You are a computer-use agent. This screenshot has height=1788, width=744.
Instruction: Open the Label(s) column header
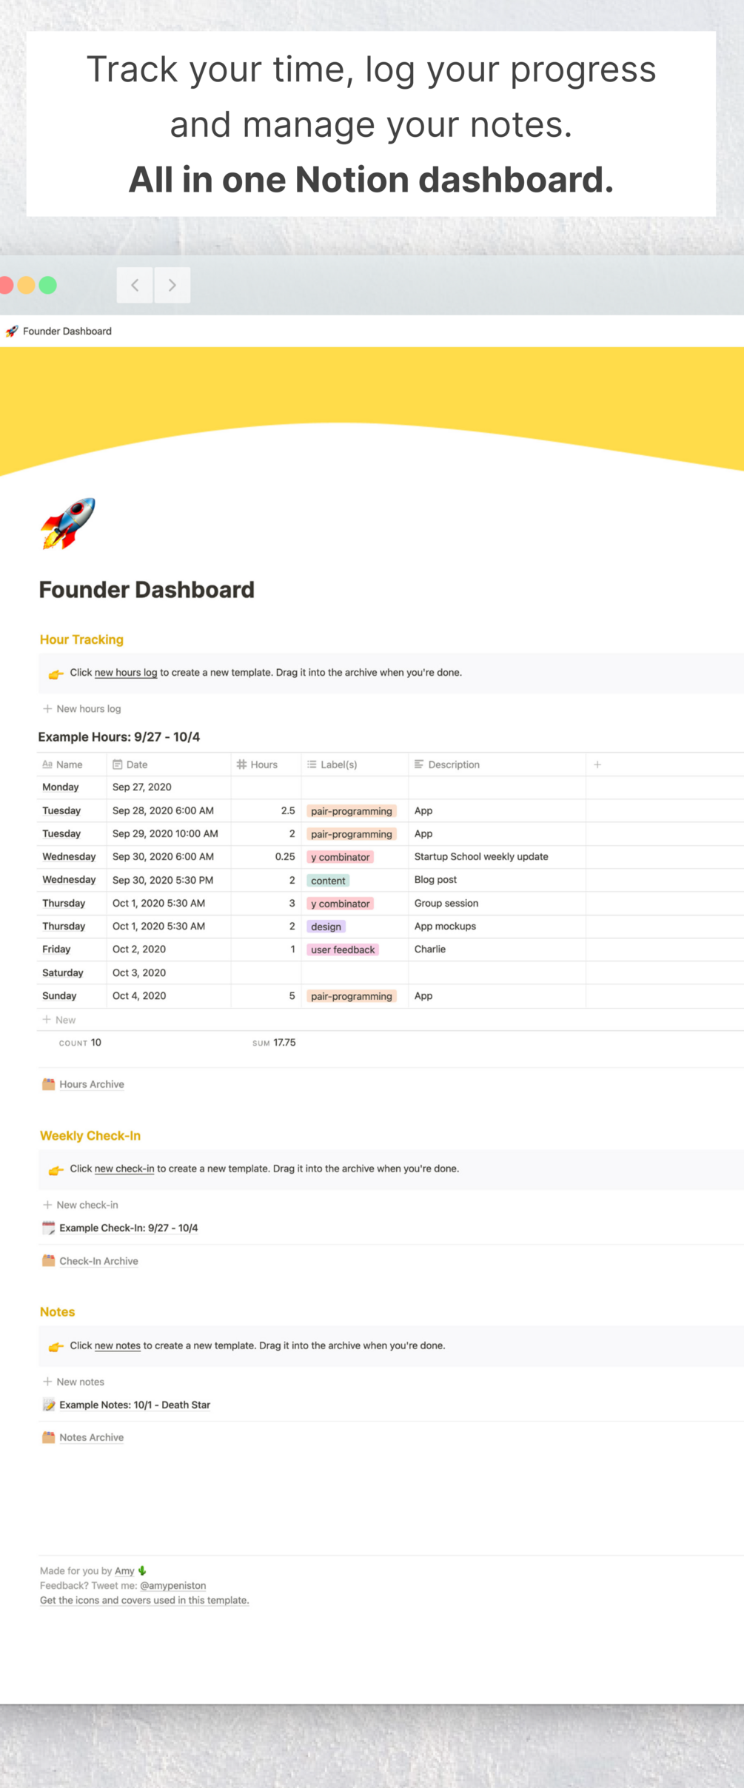point(355,764)
